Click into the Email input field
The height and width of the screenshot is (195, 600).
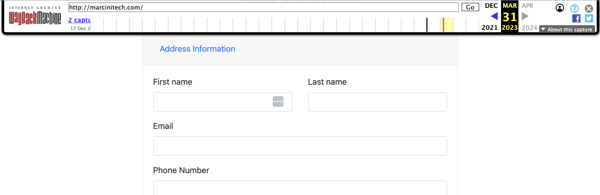pyautogui.click(x=300, y=146)
